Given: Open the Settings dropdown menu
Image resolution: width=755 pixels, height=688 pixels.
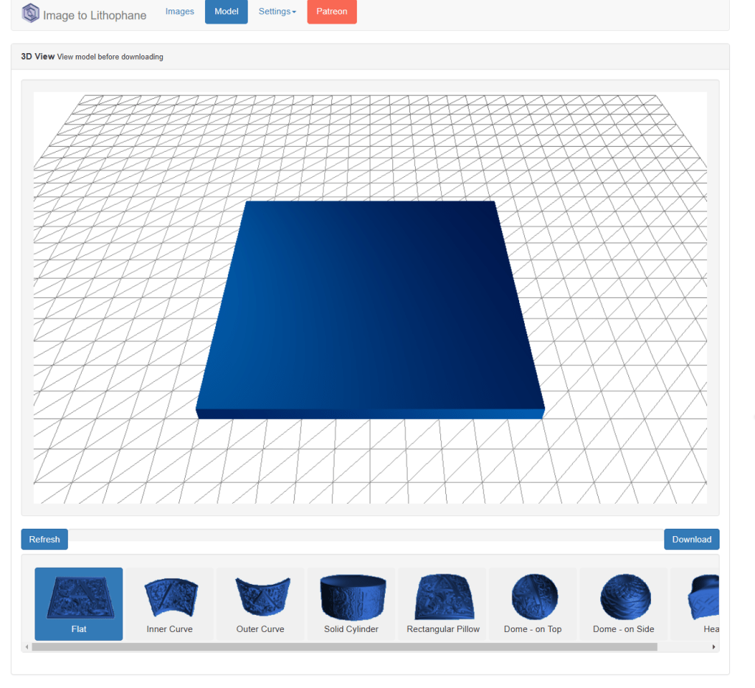Looking at the screenshot, I should coord(277,12).
